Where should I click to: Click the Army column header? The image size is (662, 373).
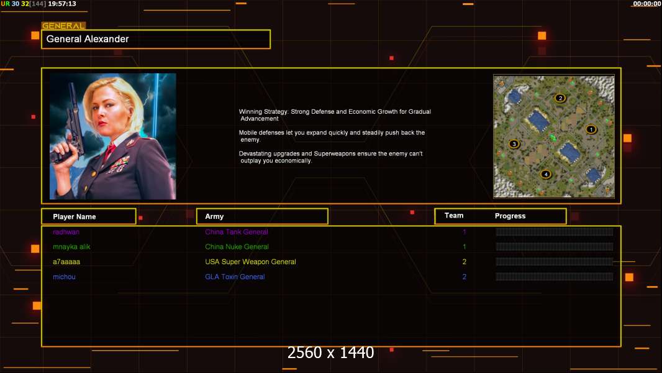tap(262, 216)
